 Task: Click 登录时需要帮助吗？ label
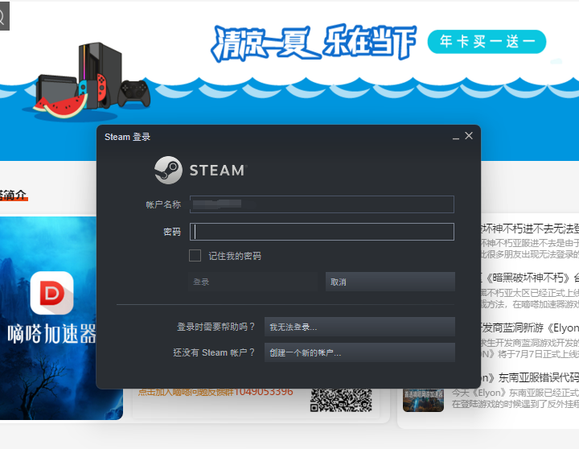click(216, 327)
